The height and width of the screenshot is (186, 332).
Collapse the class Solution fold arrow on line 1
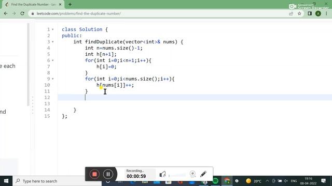click(x=53, y=29)
